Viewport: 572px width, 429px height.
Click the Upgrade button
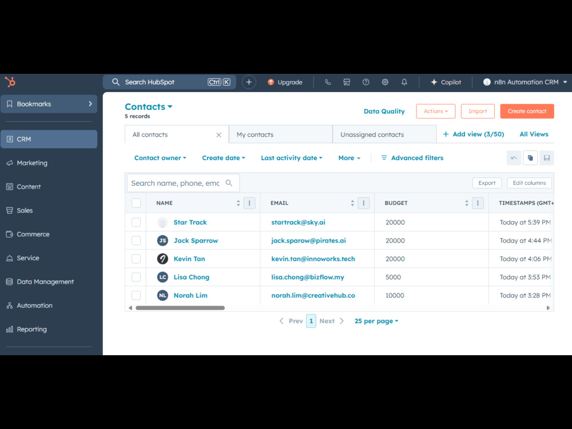(285, 82)
